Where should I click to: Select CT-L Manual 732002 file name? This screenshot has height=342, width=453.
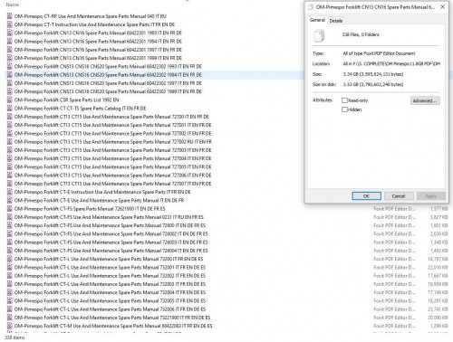pyautogui.click(x=110, y=276)
